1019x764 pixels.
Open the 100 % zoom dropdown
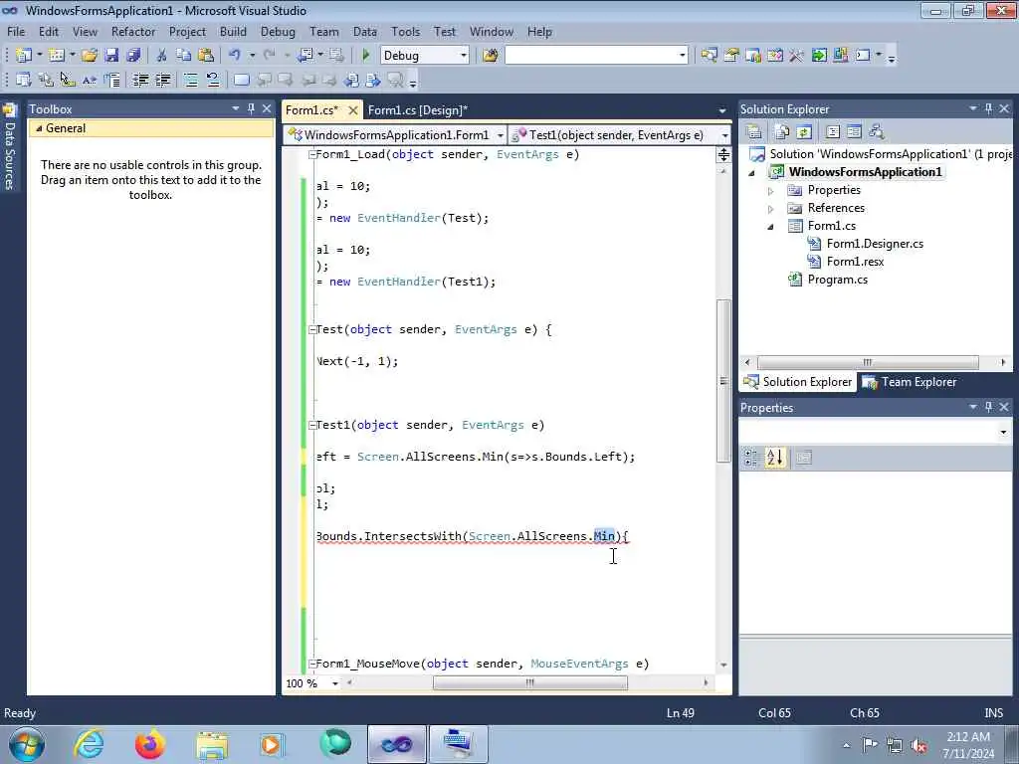click(335, 683)
